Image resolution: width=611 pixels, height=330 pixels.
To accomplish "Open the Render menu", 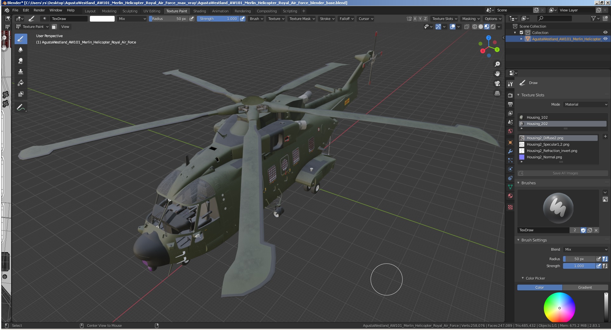I will [39, 10].
